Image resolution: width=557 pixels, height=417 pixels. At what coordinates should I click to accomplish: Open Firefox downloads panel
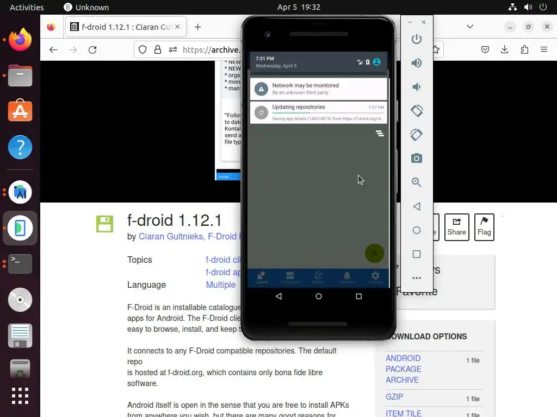(504, 49)
